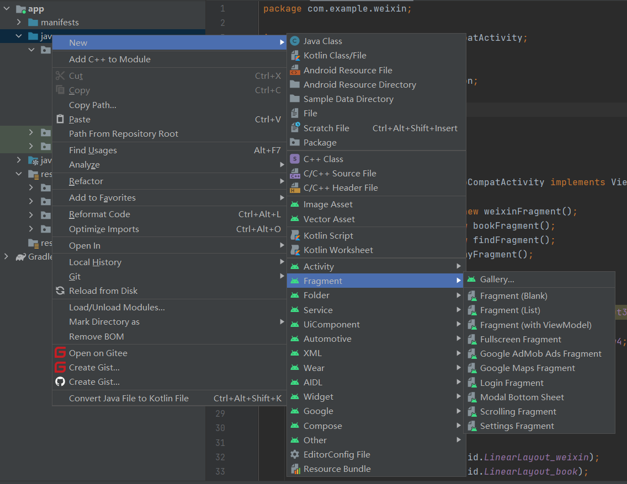Viewport: 627px width, 484px height.
Task: Open the Automotive submenu
Action: (x=376, y=338)
